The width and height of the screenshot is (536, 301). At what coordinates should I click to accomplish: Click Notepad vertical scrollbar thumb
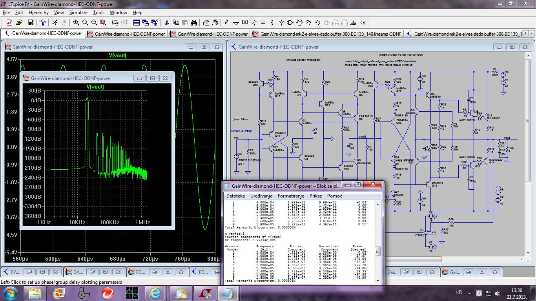(377, 251)
